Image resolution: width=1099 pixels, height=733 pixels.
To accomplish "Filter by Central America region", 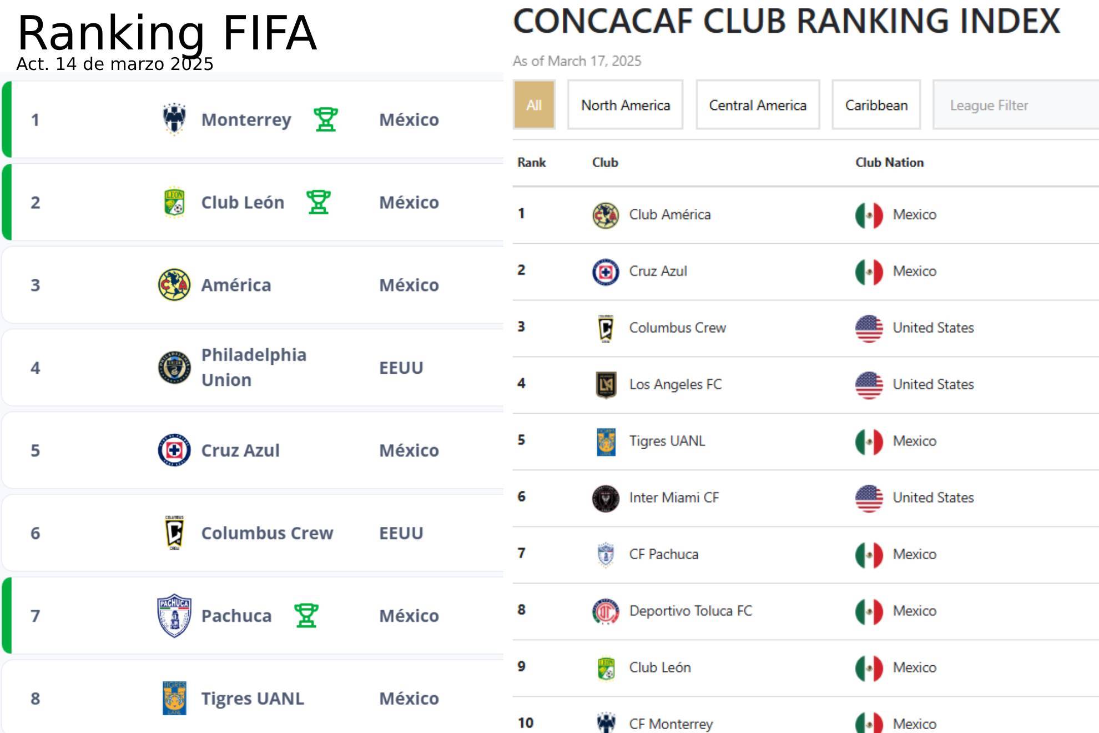I will (758, 105).
